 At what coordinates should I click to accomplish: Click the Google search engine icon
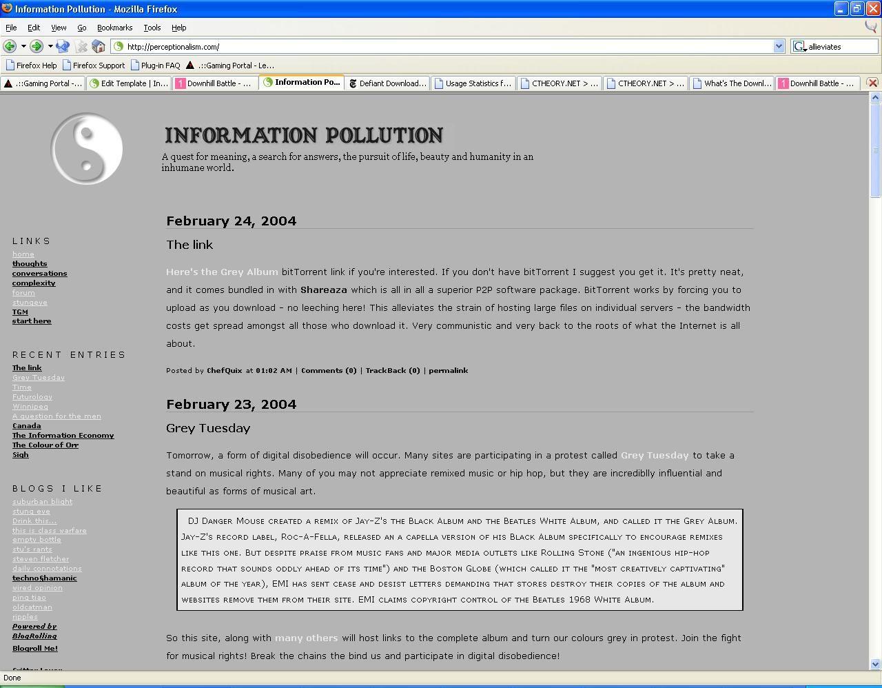click(799, 46)
